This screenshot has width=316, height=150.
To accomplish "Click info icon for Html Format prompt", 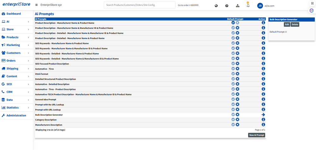I will (263, 74).
